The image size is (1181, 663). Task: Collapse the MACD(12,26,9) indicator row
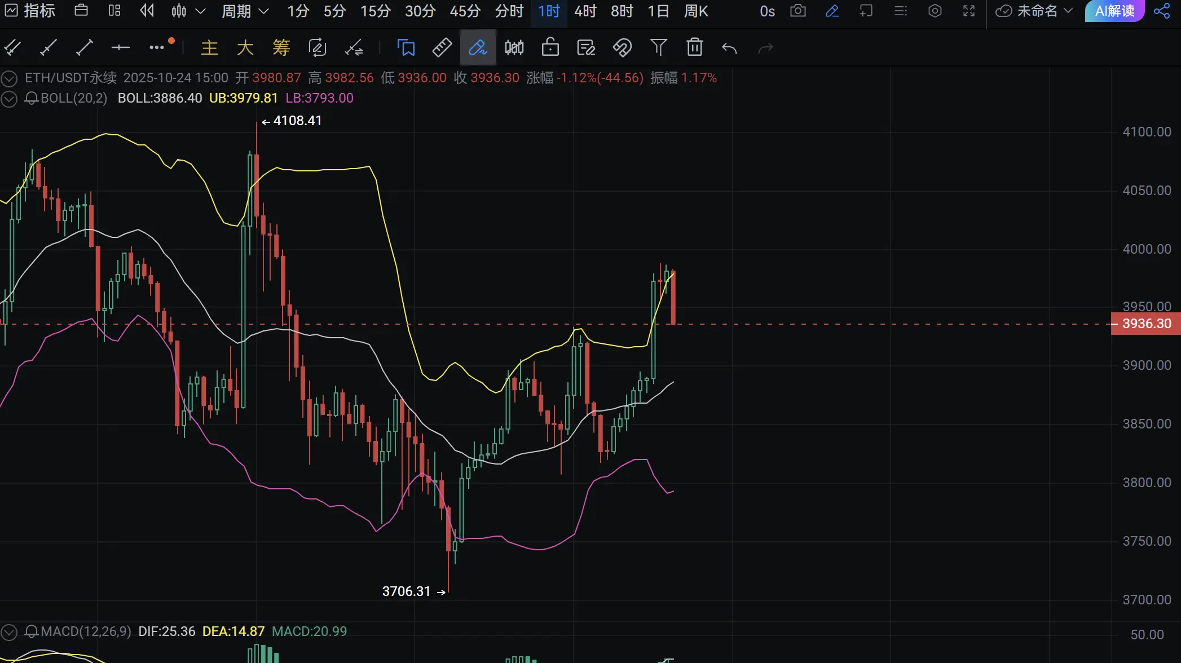(x=8, y=632)
